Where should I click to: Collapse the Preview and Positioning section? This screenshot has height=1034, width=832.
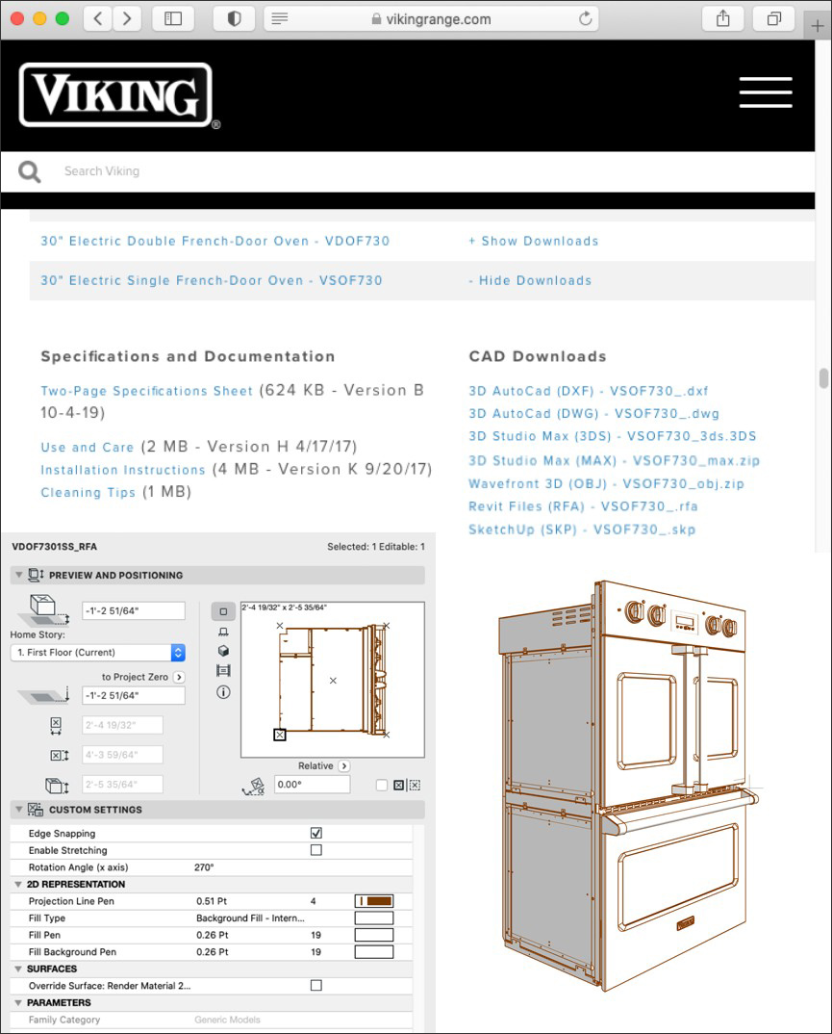click(x=18, y=575)
